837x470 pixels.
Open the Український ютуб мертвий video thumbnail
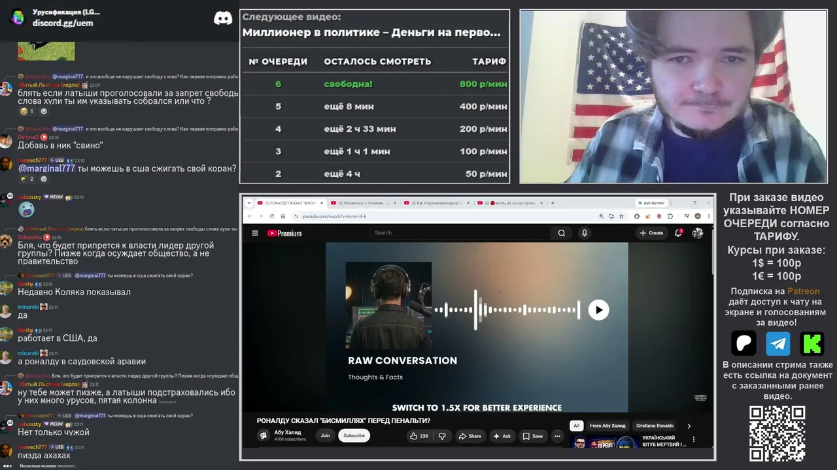coord(606,443)
